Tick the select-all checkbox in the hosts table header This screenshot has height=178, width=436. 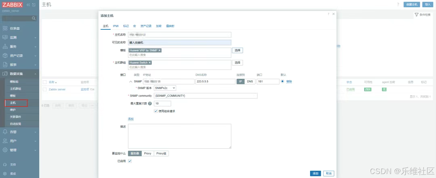44,82
